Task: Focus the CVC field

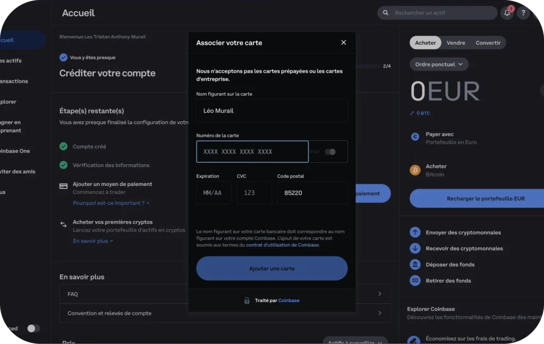Action: (254, 192)
